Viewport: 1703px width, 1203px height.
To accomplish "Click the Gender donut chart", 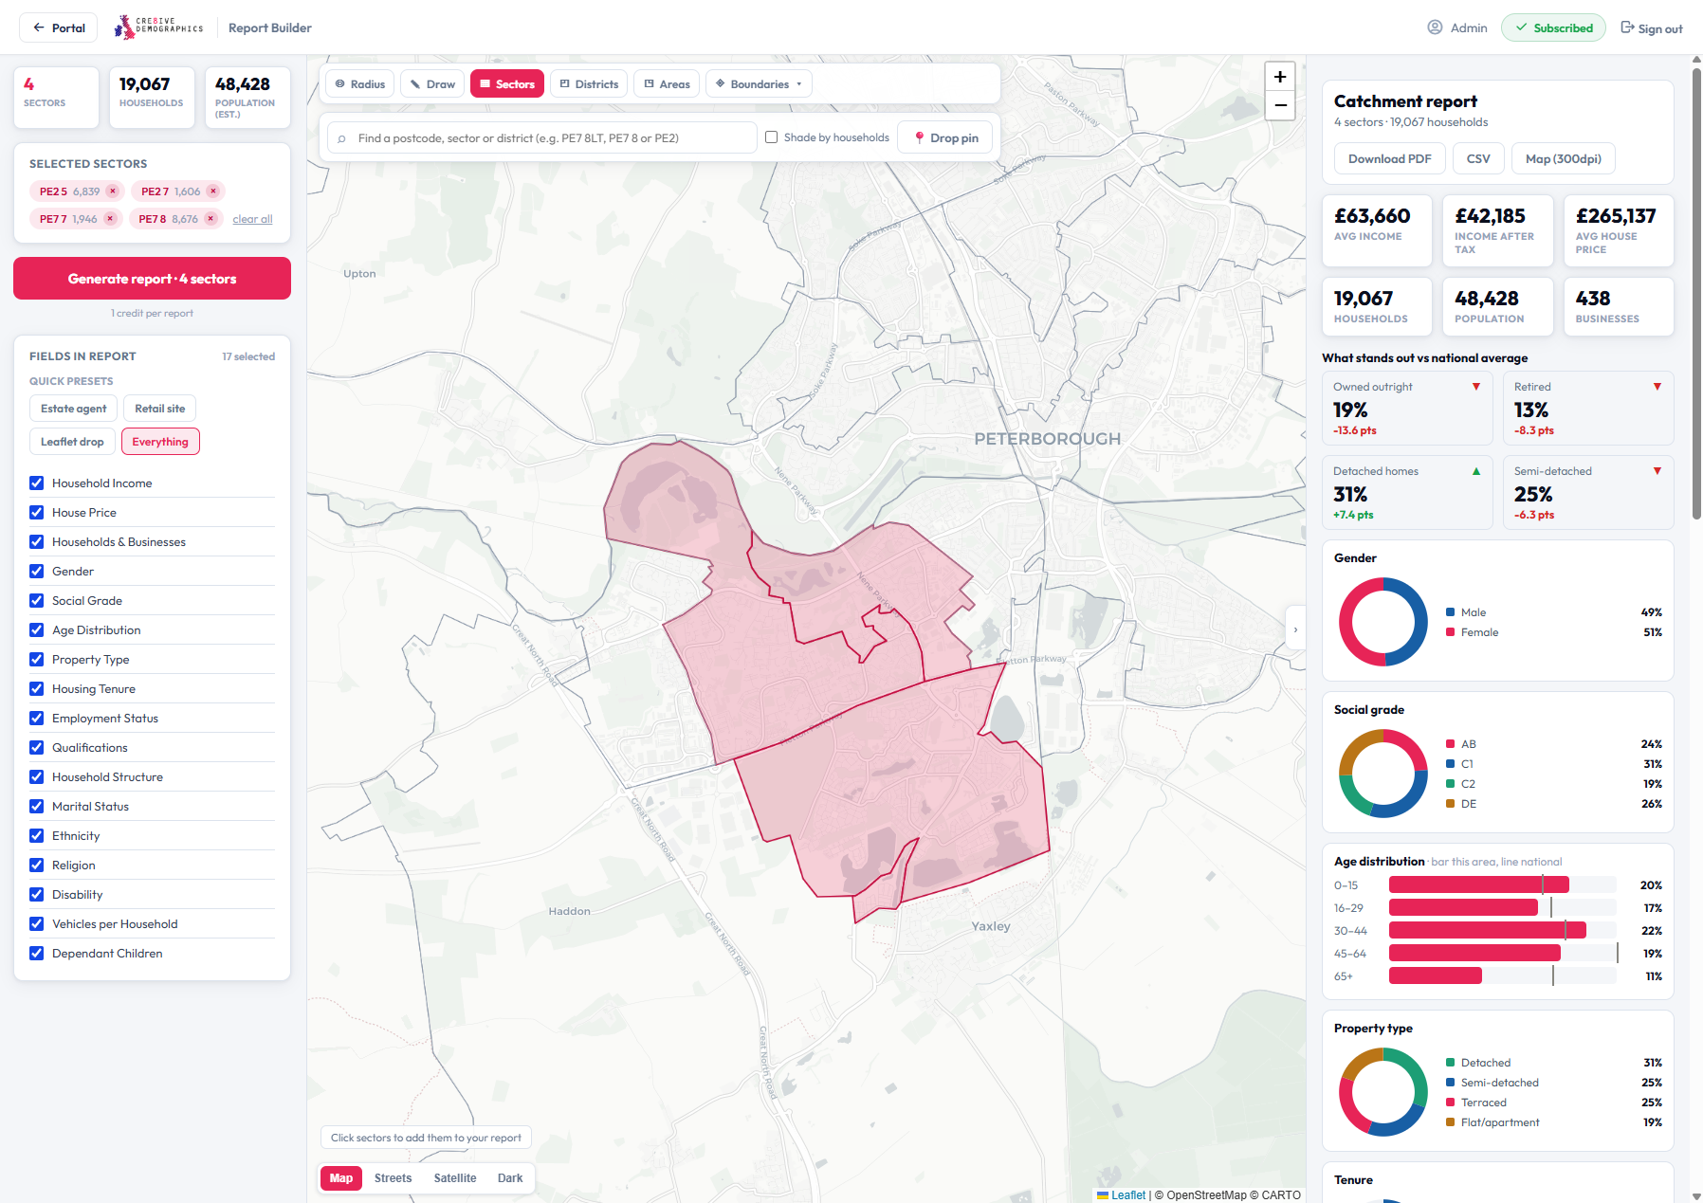I will (1383, 622).
